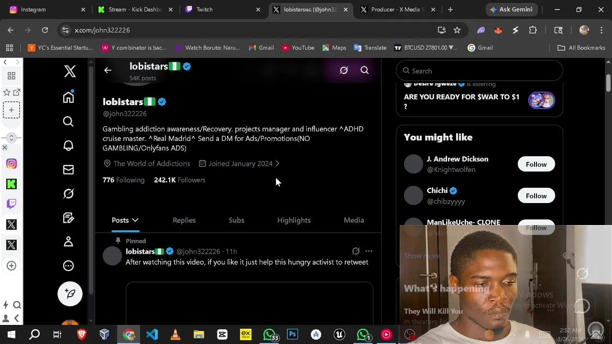Image resolution: width=612 pixels, height=344 pixels.
Task: Click the X Search input field
Action: (480, 71)
